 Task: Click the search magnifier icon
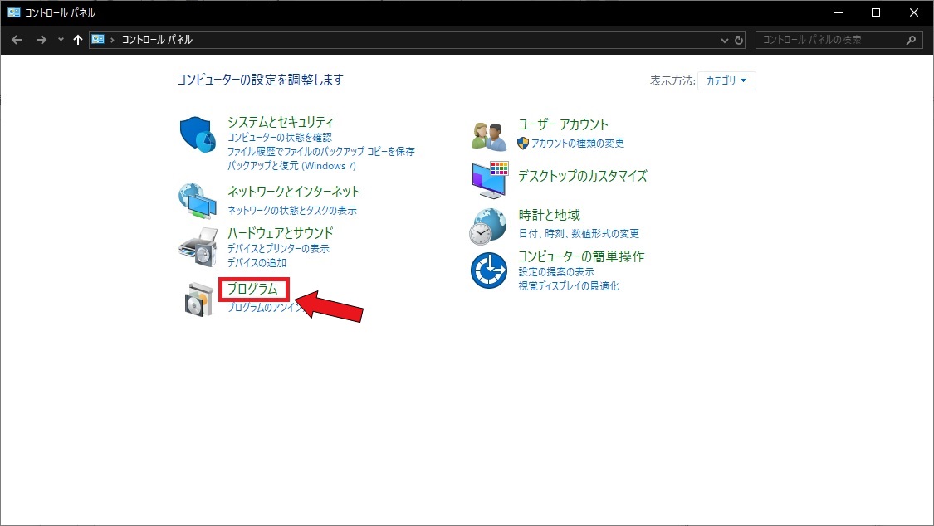coord(911,39)
